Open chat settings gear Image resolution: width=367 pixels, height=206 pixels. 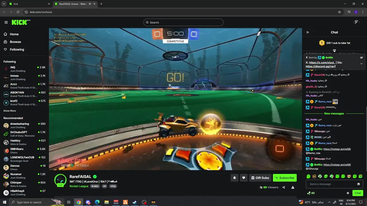click(348, 193)
